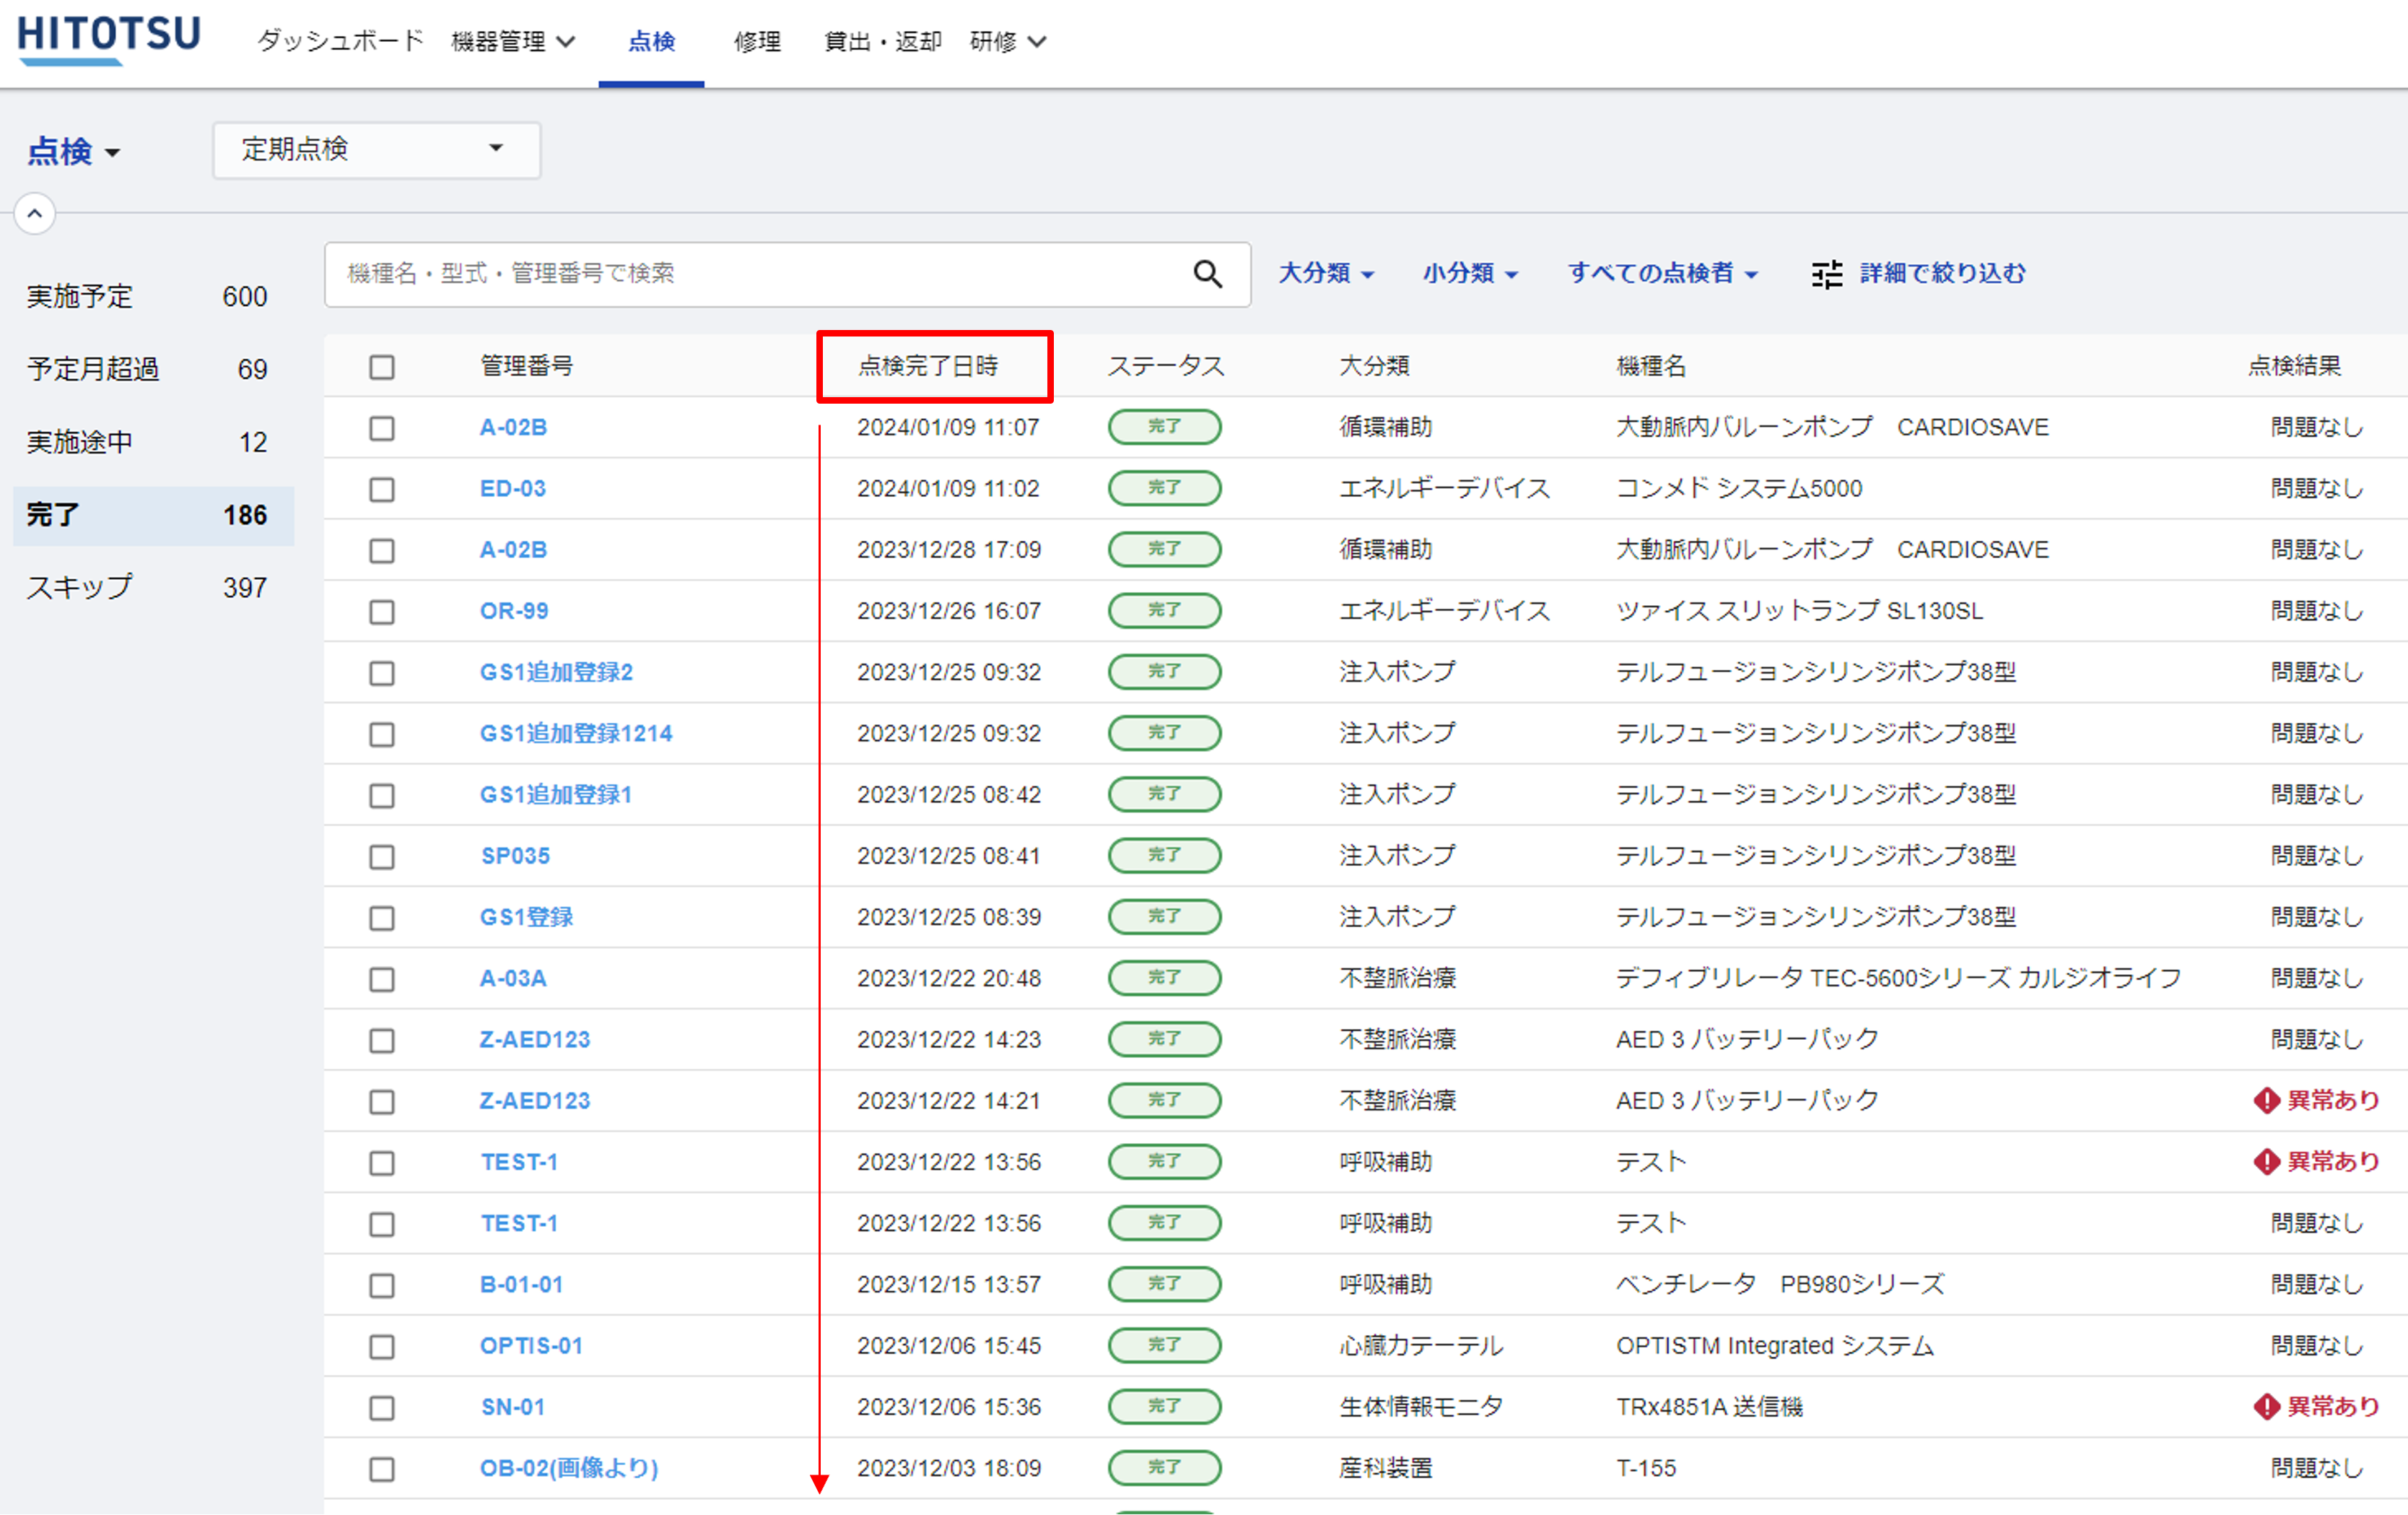Click the date 2023/12/15 13:57
The image size is (2408, 1515).
(949, 1284)
